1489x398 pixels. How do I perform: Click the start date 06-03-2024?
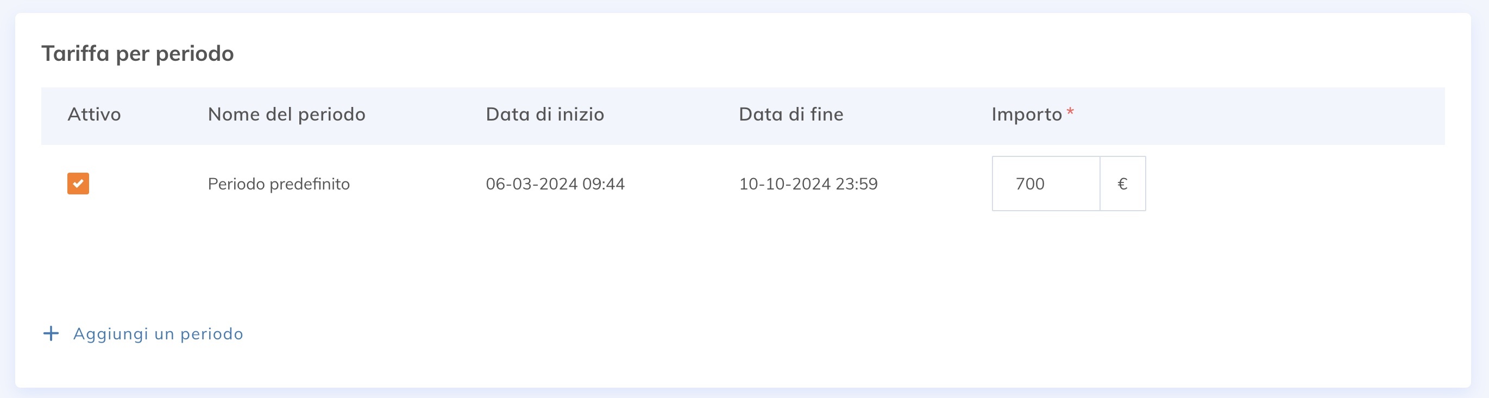(531, 184)
